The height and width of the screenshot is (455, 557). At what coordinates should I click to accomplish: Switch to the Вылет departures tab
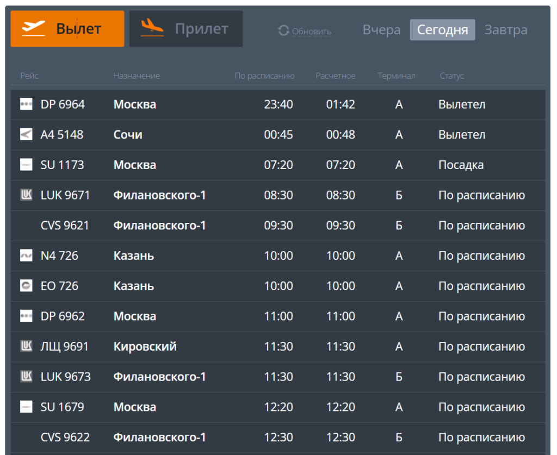(67, 29)
